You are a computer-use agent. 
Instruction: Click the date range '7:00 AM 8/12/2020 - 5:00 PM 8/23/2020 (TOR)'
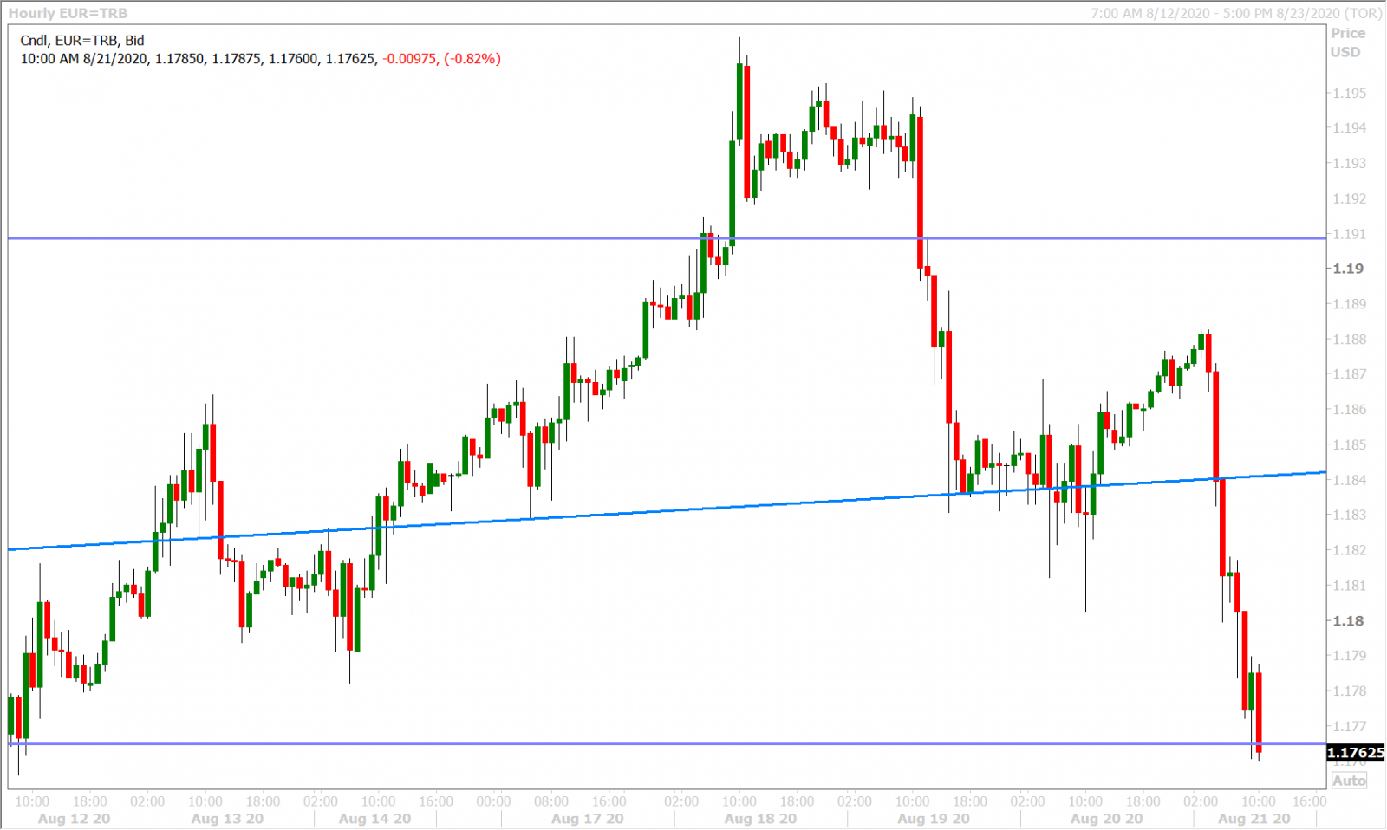click(1236, 13)
